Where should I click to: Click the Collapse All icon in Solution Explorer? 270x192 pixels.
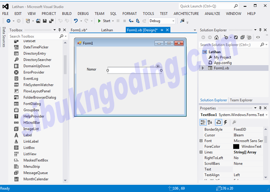point(243,38)
